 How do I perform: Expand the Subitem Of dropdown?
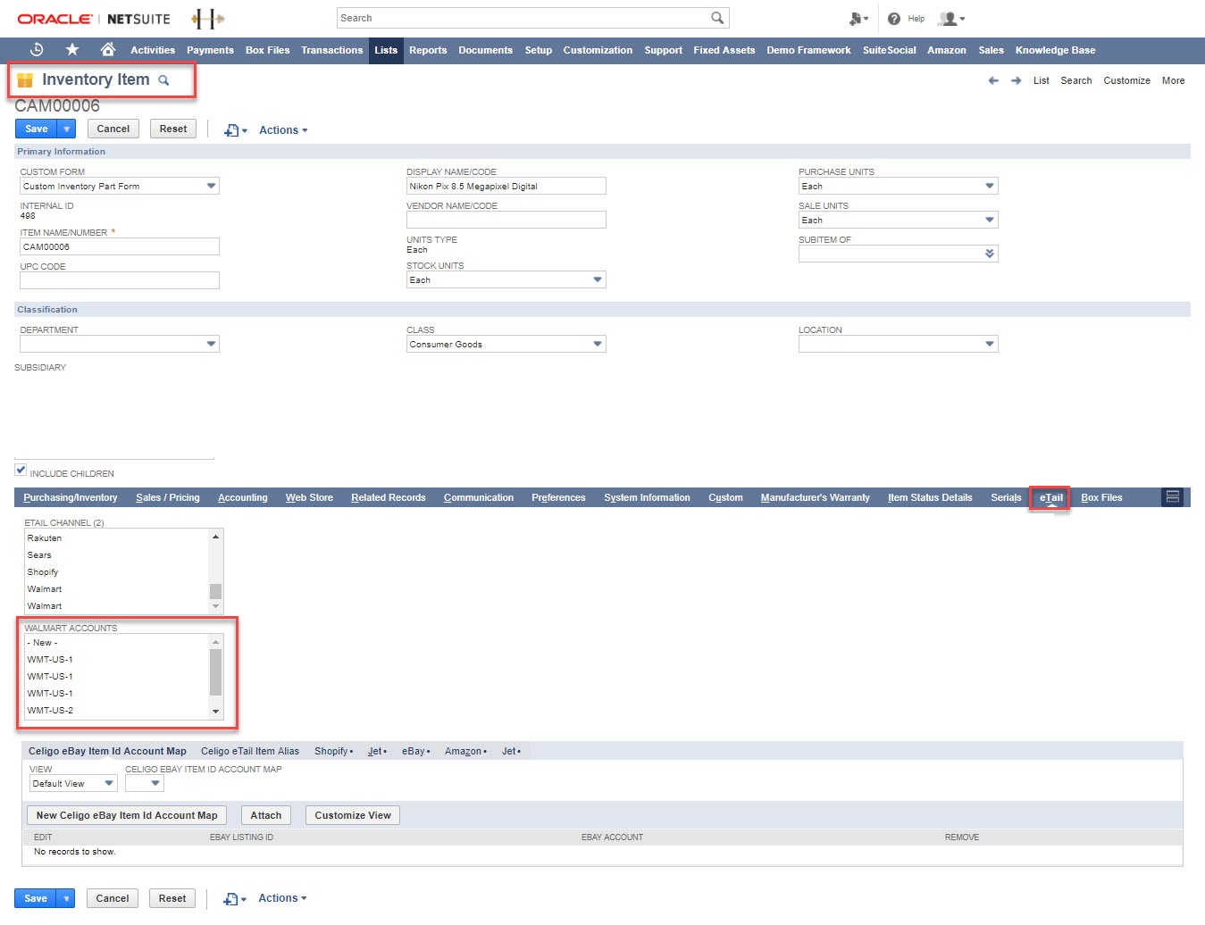click(x=990, y=254)
